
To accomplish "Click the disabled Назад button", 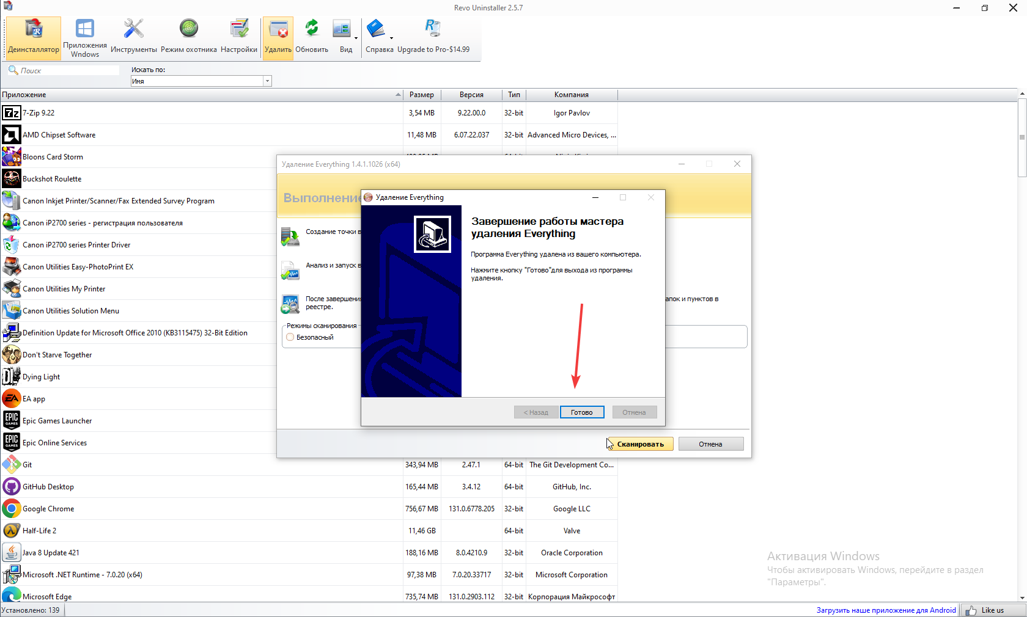I will click(536, 412).
